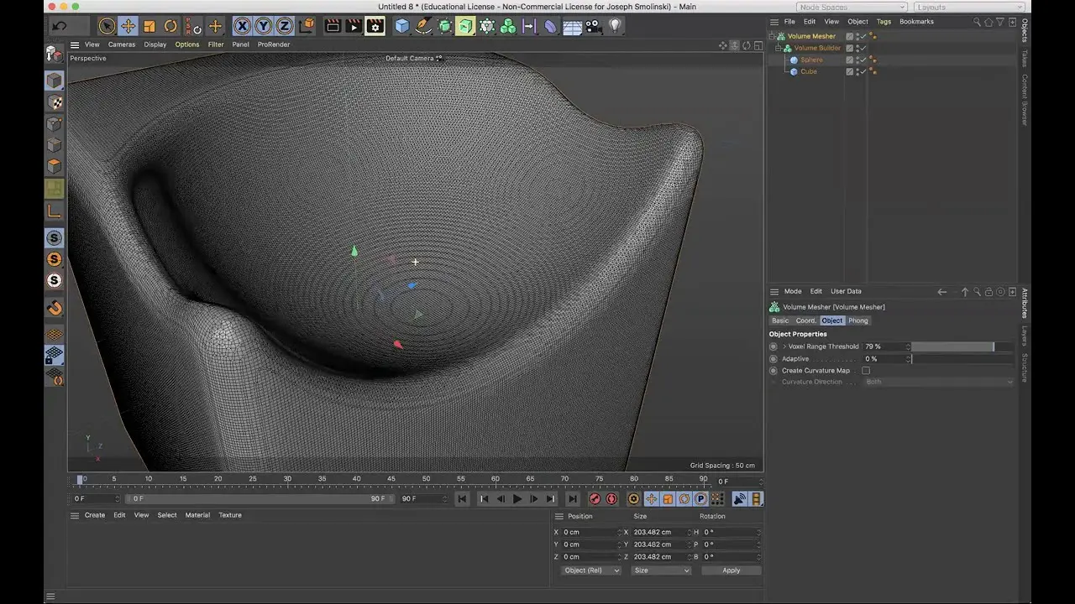This screenshot has width=1075, height=604.
Task: Search in the Object Manager
Action: point(977,22)
